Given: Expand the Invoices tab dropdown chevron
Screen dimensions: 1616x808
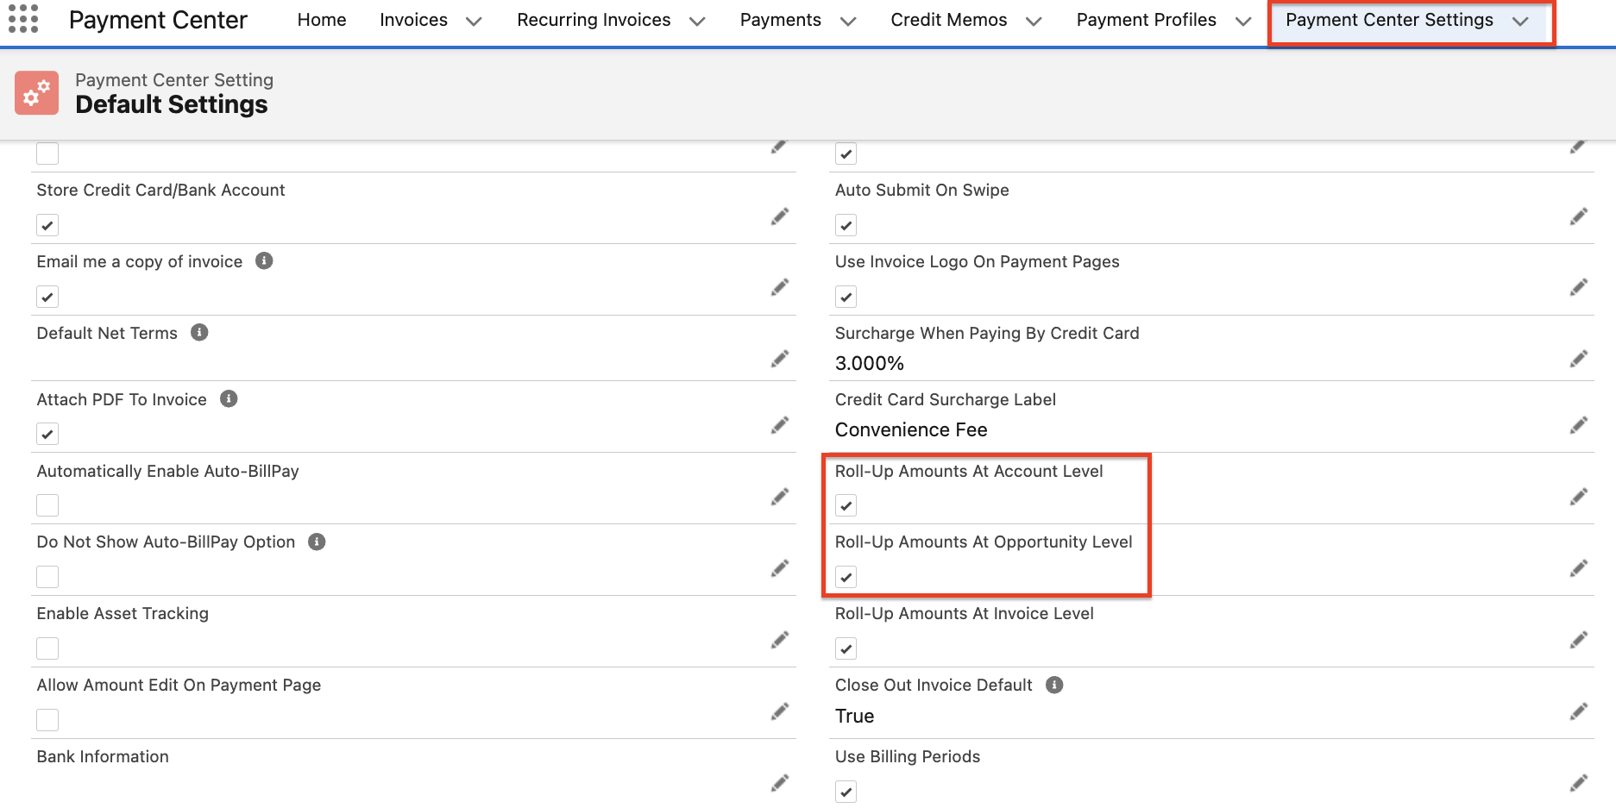Looking at the screenshot, I should pos(474,22).
